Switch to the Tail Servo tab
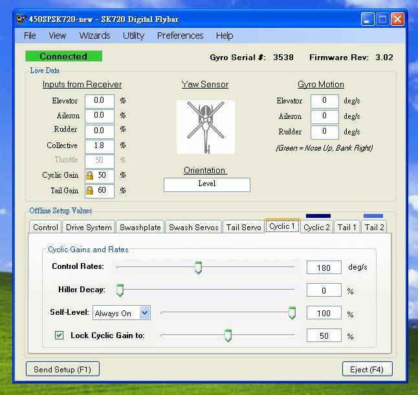This screenshot has height=395, width=418. pyautogui.click(x=243, y=227)
